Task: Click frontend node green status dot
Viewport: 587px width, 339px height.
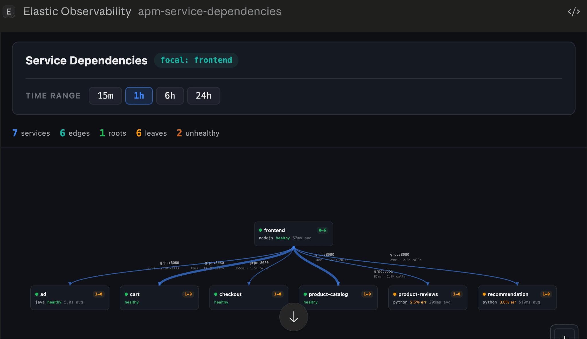Action: (x=261, y=230)
